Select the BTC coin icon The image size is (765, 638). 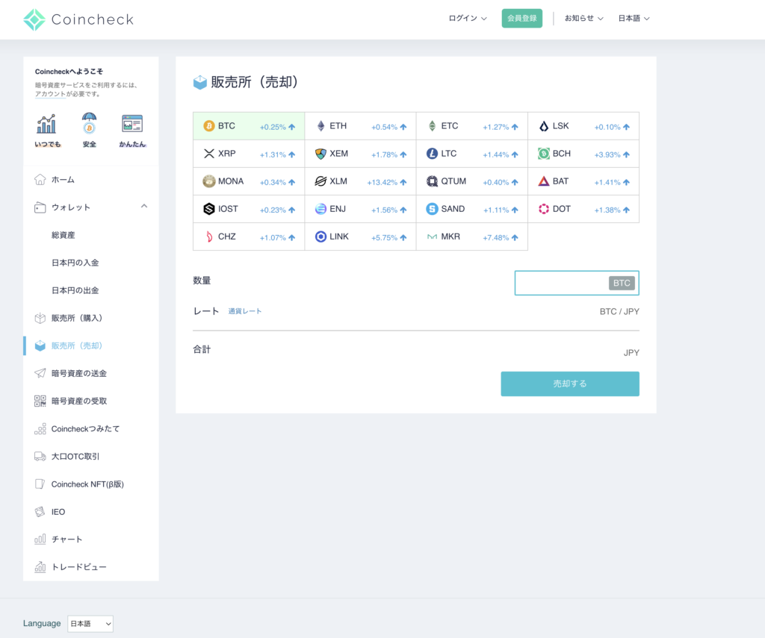click(x=209, y=126)
